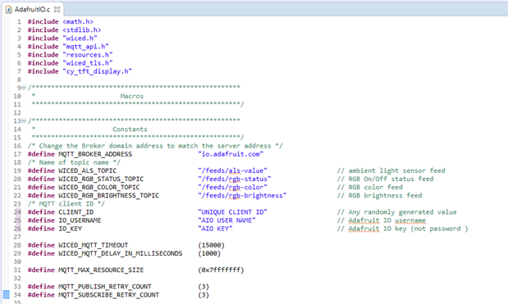Viewport: 508px width, 304px height.
Task: Click the C file icon on AdafruitIO.c tab
Action: (x=9, y=9)
